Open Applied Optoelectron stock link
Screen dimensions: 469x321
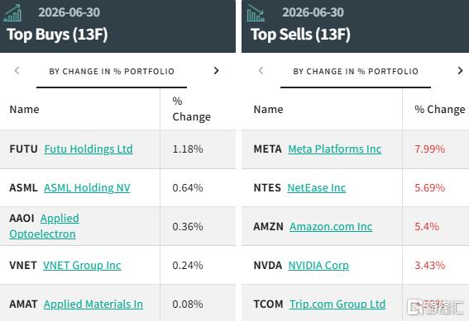(45, 226)
